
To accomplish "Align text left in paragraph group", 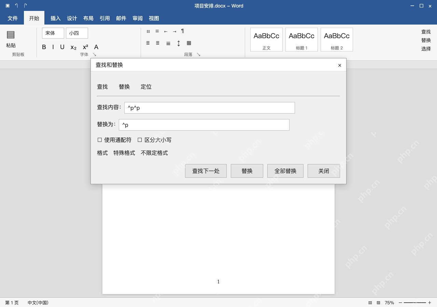I will 148,43.
